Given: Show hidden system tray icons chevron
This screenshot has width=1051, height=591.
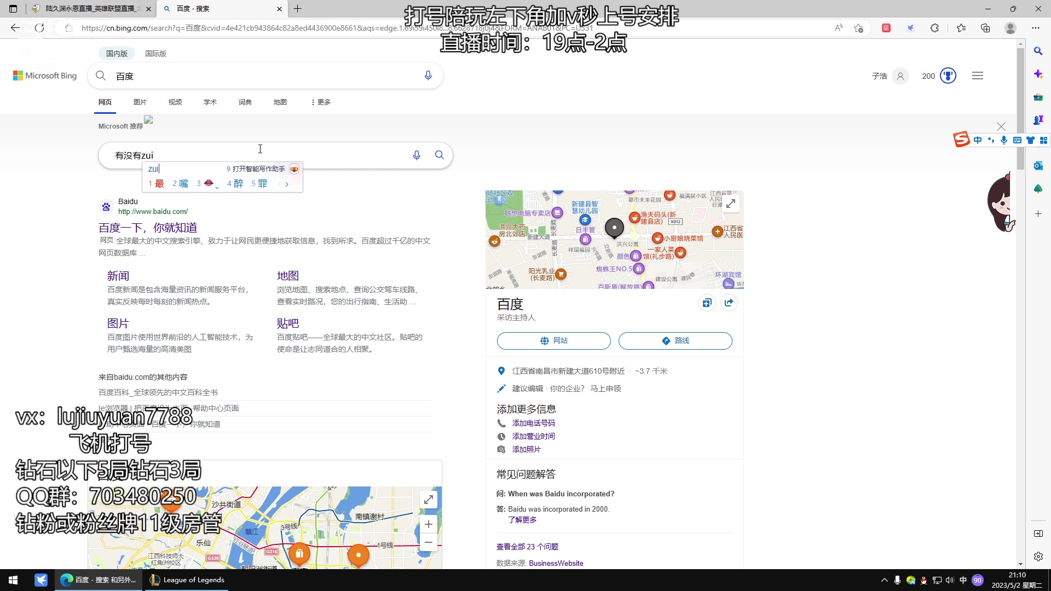Looking at the screenshot, I should [884, 580].
